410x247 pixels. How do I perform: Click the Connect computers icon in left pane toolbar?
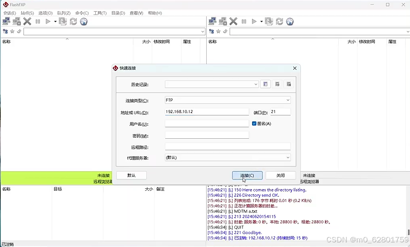point(6,21)
